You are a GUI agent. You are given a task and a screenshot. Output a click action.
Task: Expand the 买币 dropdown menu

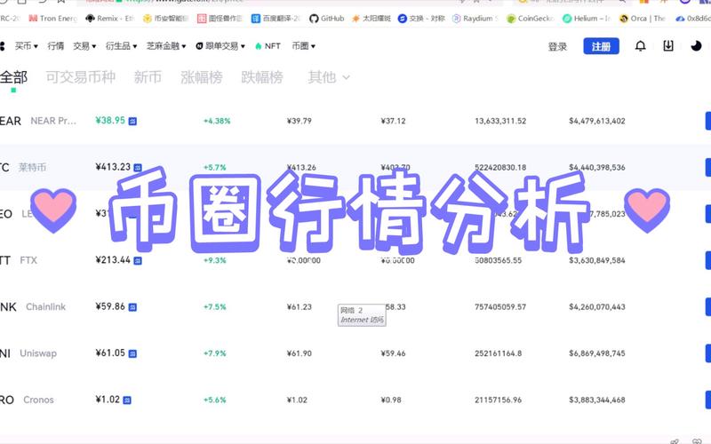26,46
